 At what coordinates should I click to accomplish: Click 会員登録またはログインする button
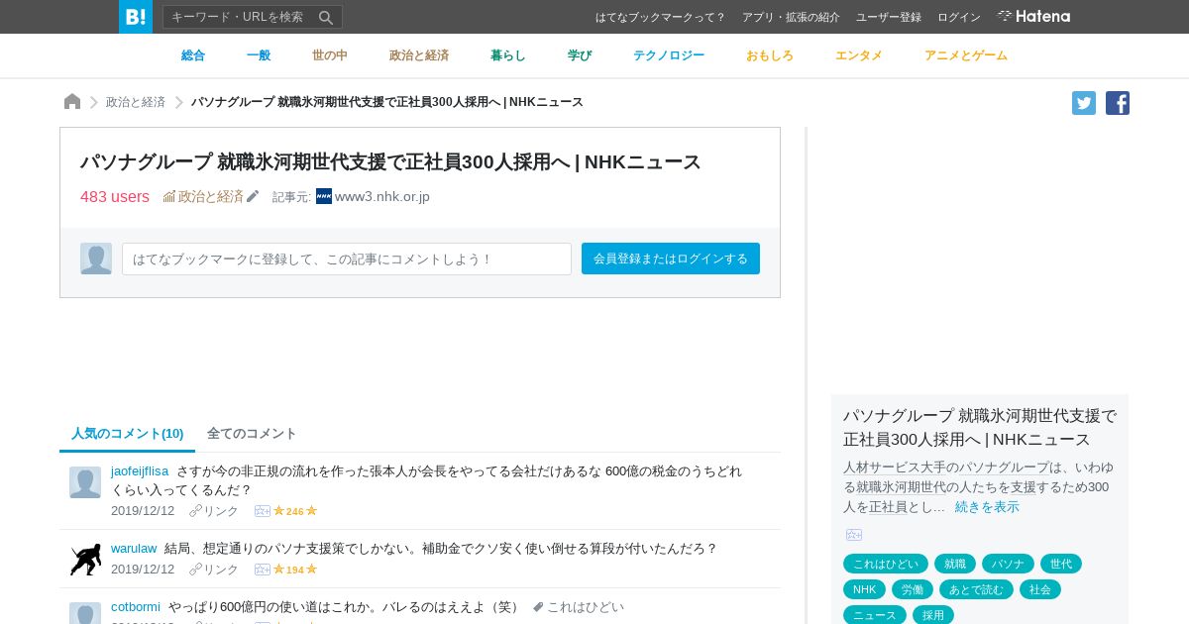[x=671, y=259]
